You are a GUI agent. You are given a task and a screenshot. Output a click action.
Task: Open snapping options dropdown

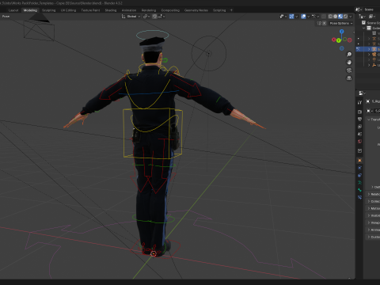coord(161,17)
